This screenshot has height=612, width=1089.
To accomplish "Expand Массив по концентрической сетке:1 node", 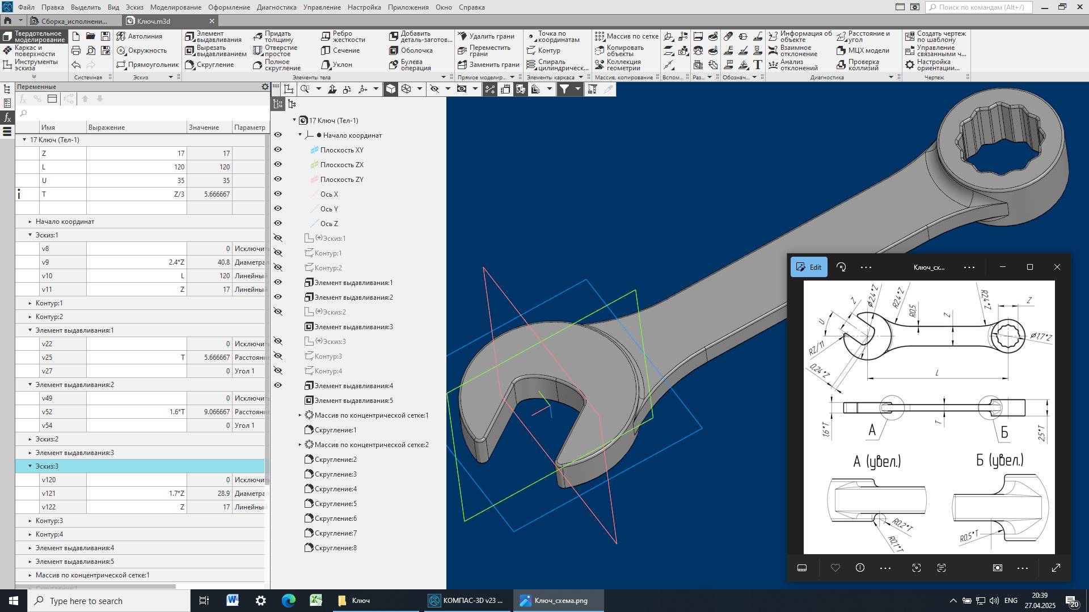I will tap(300, 415).
